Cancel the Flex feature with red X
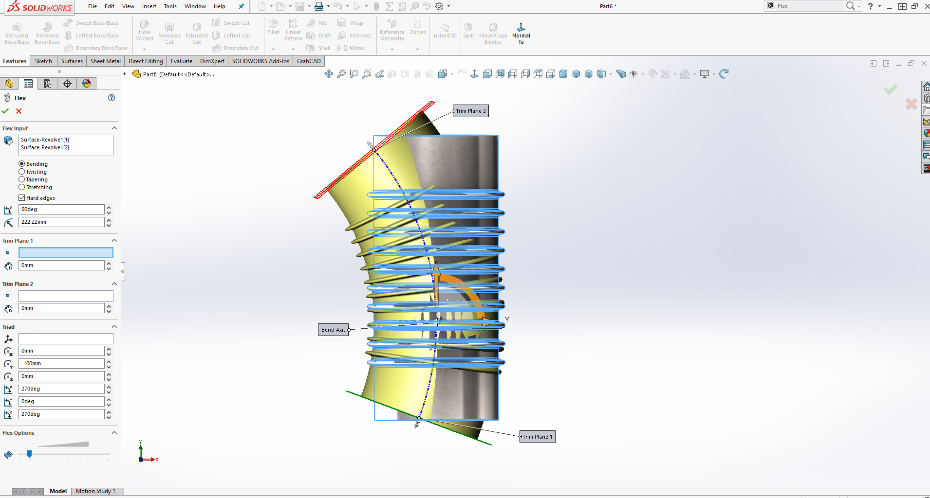The width and height of the screenshot is (930, 498). click(19, 111)
